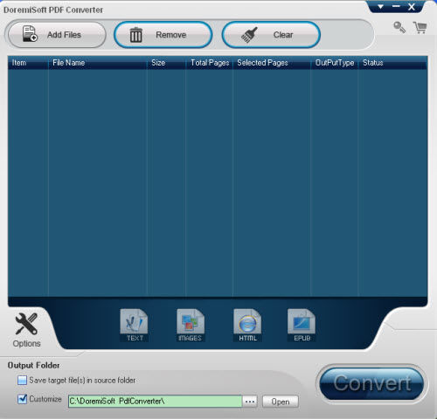Choose EPUB output format icon
The width and height of the screenshot is (437, 419).
(x=302, y=326)
